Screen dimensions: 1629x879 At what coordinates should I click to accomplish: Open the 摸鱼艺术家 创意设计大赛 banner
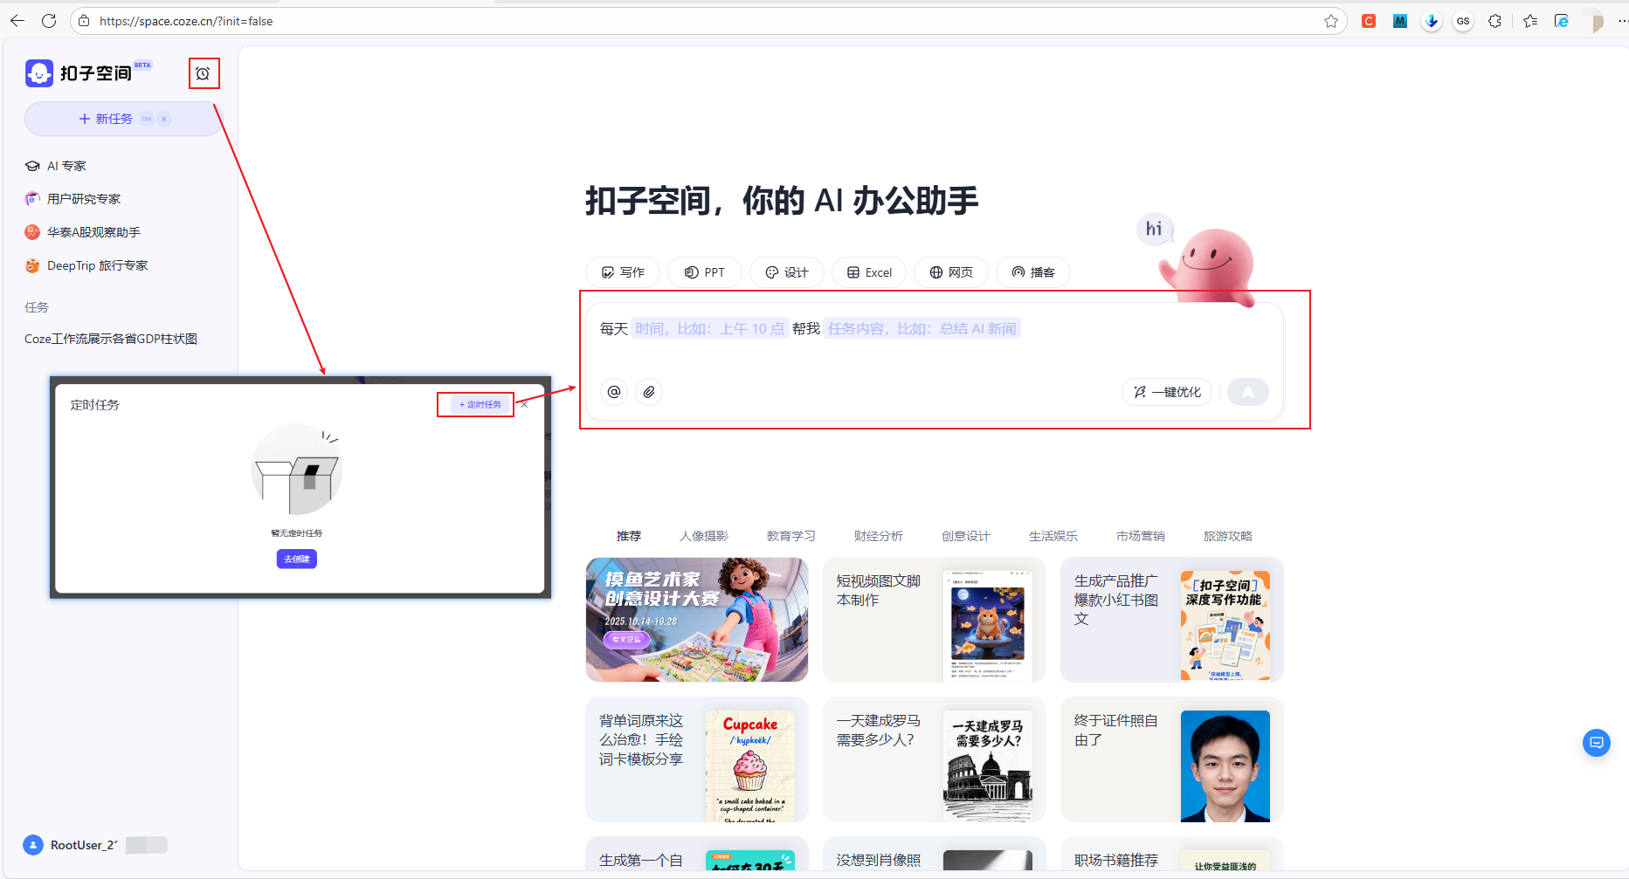point(697,620)
